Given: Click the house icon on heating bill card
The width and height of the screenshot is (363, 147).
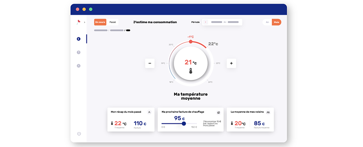Looking at the screenshot, I should pyautogui.click(x=218, y=112).
